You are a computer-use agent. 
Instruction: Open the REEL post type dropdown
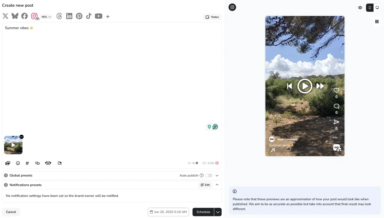coord(46,17)
